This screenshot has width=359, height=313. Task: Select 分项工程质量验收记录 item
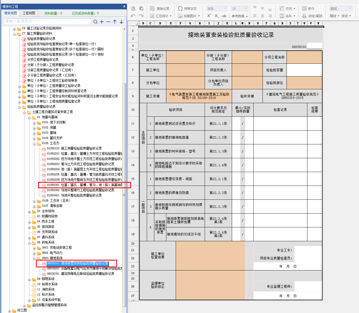click(x=43, y=60)
